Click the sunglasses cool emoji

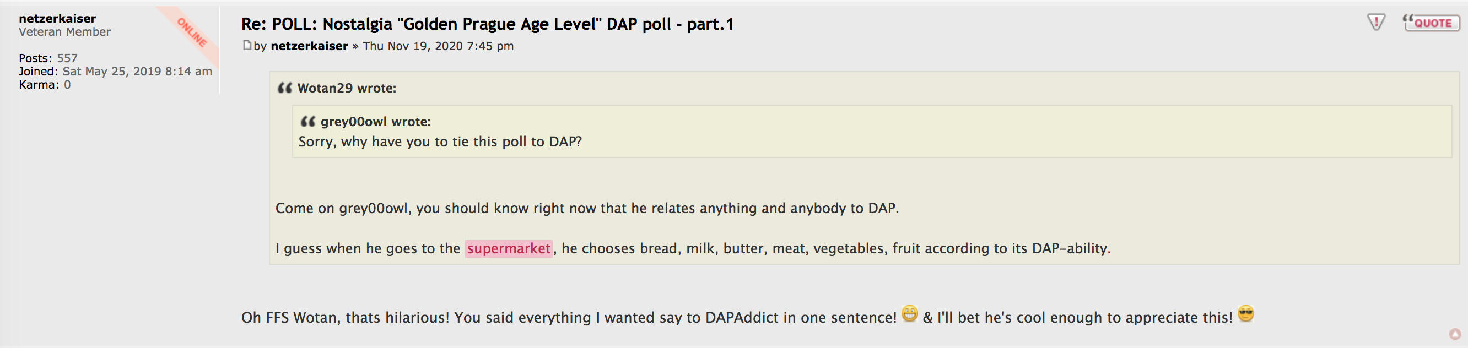1246,314
